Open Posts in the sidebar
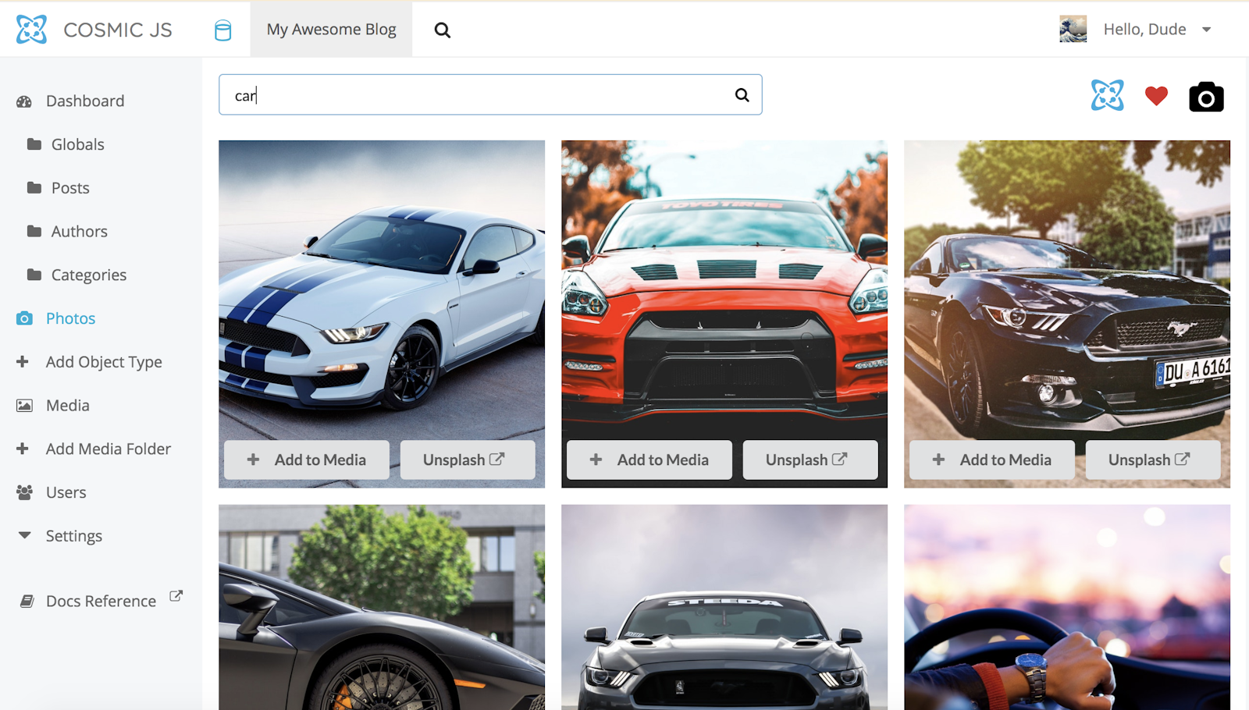 [x=70, y=188]
